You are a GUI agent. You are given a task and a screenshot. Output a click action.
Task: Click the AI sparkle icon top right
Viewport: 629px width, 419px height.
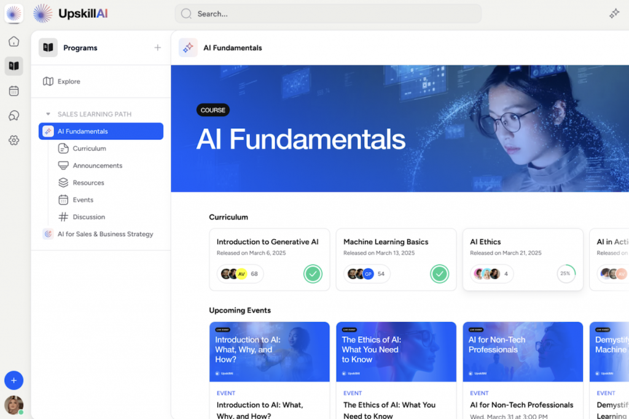pos(614,13)
